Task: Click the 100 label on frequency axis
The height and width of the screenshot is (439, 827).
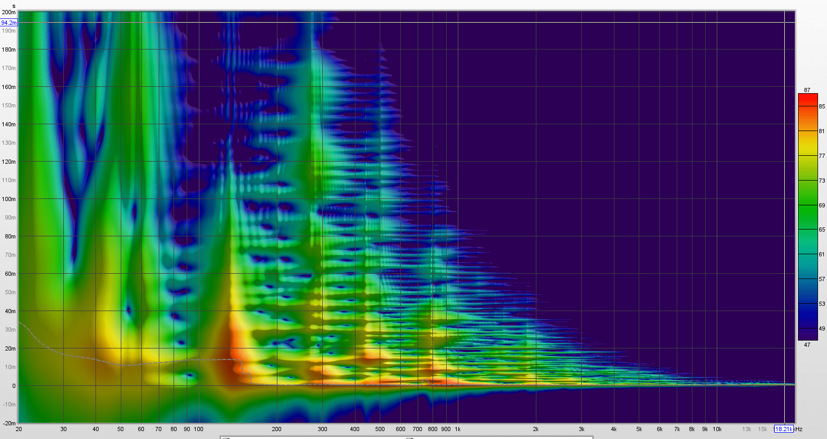Action: [198, 429]
